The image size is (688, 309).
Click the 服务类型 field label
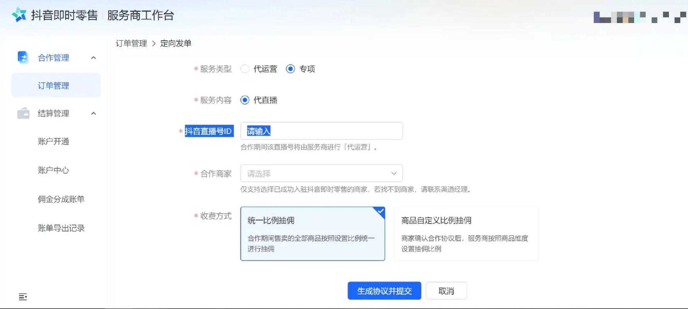click(x=215, y=69)
